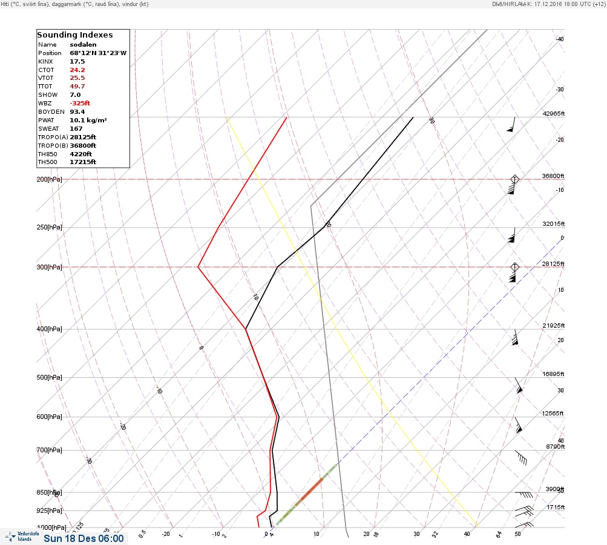Click the wind barb at 8790ft level
The height and width of the screenshot is (545, 607).
521,457
